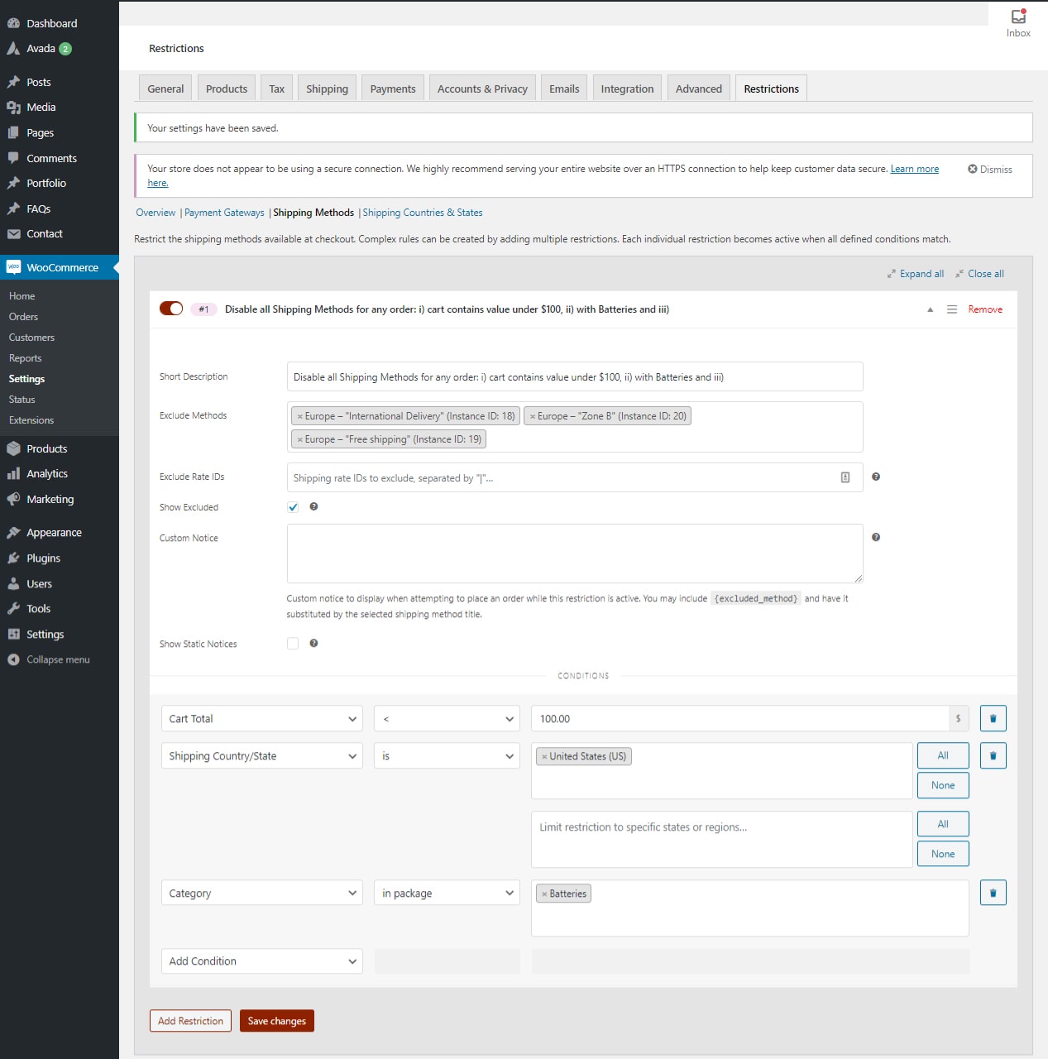Toggle restriction #1 enable switch off
The image size is (1048, 1059).
click(x=171, y=309)
